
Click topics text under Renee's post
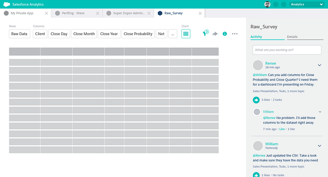point(278,91)
